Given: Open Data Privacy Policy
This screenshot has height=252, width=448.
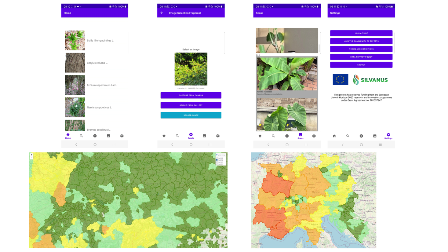Looking at the screenshot, I should pyautogui.click(x=361, y=57).
